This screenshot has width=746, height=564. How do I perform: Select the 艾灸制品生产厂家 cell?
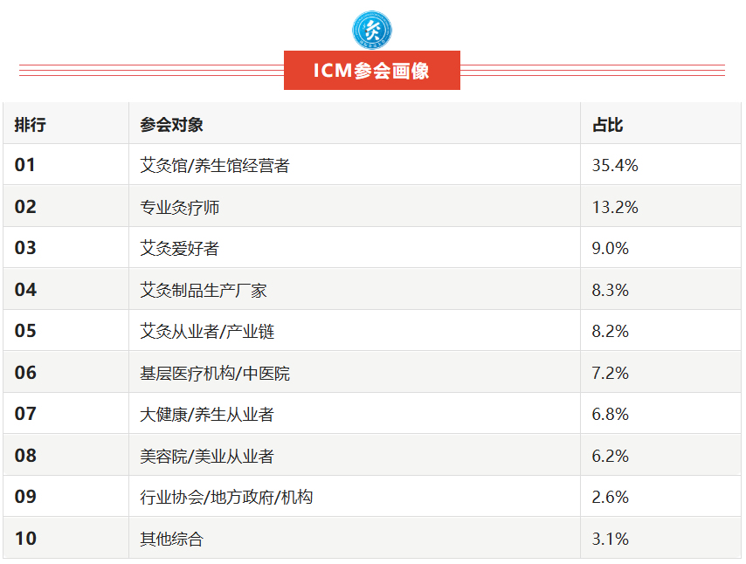[x=204, y=290]
